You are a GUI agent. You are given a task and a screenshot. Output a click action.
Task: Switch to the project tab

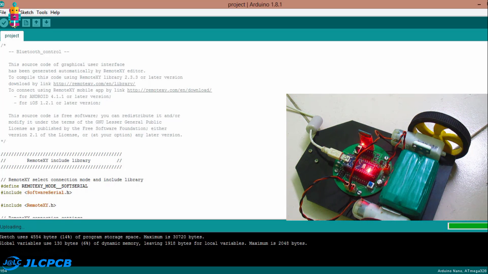click(x=12, y=36)
